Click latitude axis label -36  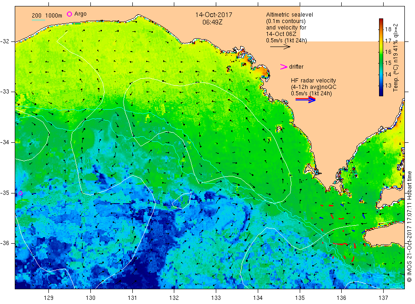[x=5, y=243]
